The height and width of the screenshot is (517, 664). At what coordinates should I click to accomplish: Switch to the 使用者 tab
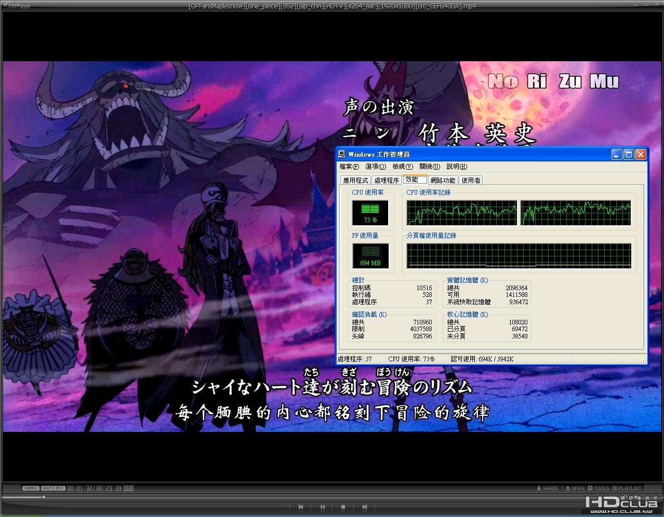[471, 180]
